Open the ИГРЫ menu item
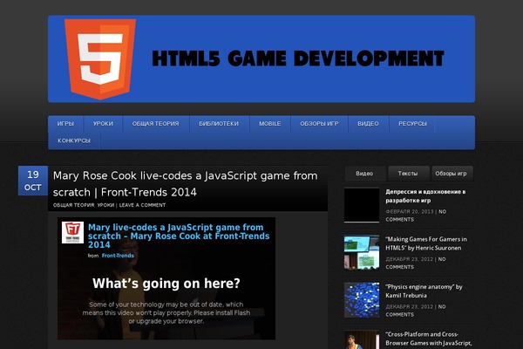 point(65,124)
